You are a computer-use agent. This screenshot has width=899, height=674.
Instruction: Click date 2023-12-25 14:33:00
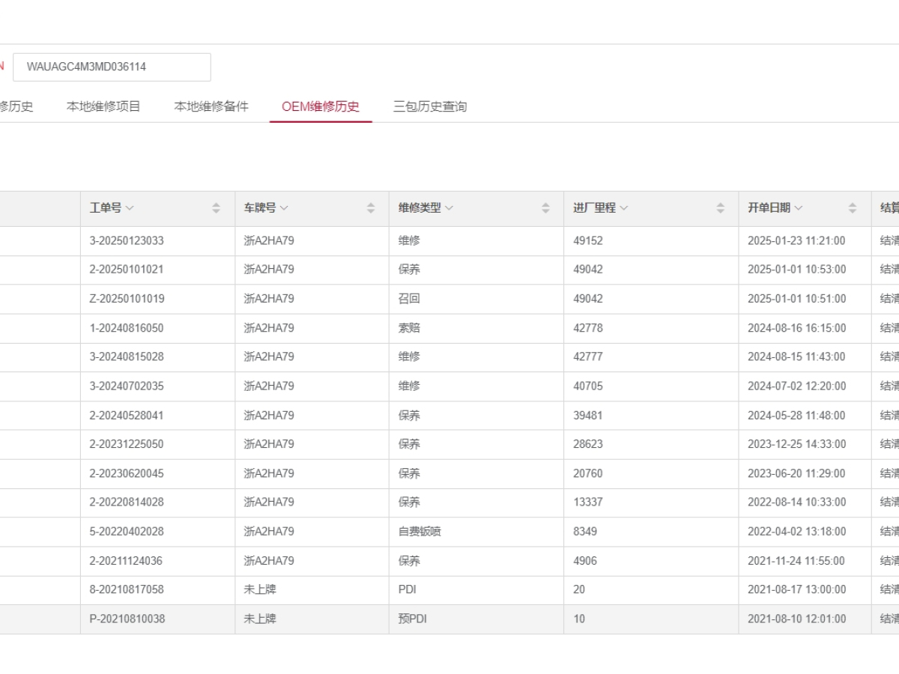[x=796, y=444]
